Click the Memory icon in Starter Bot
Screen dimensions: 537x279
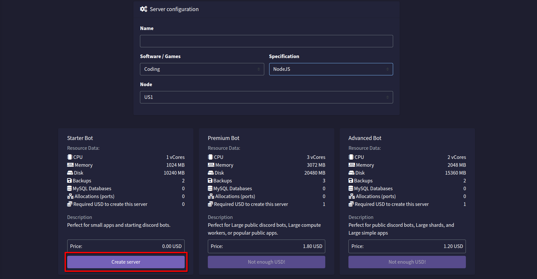[x=70, y=165]
